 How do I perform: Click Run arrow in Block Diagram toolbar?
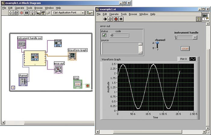tap(10, 13)
